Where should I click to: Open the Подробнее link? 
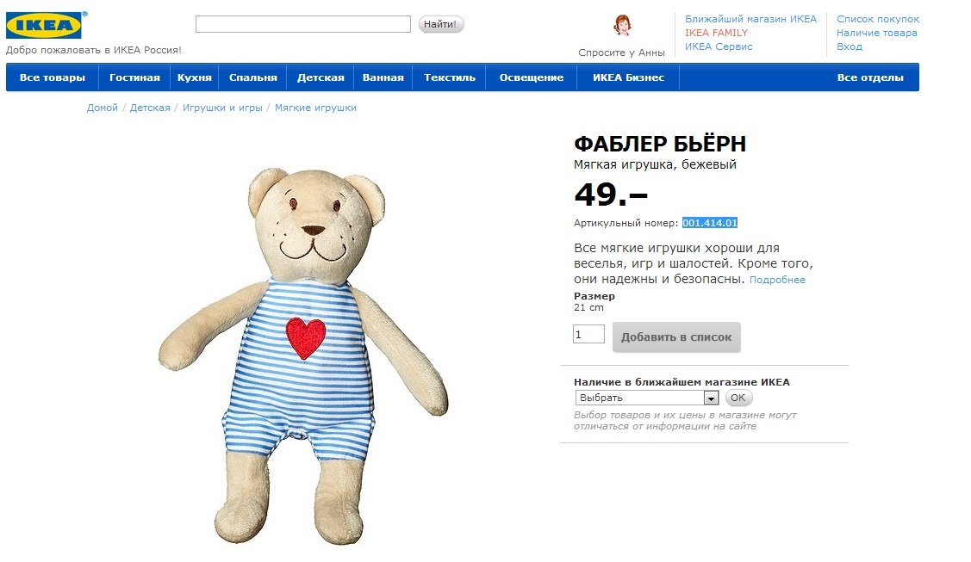[x=777, y=280]
